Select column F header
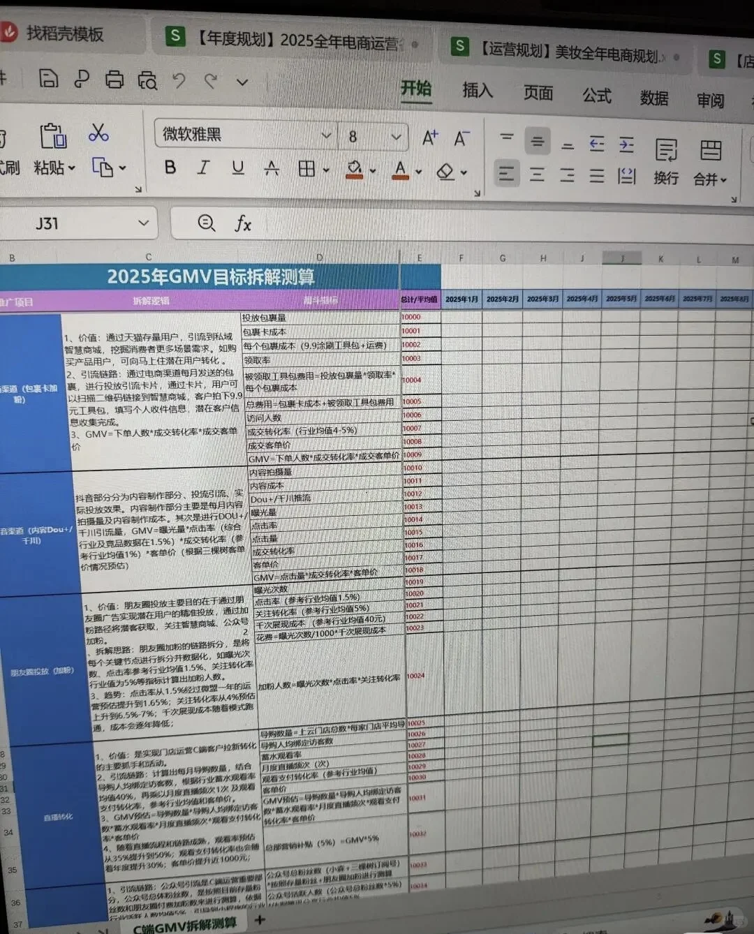This screenshot has height=934, width=754. [x=461, y=258]
